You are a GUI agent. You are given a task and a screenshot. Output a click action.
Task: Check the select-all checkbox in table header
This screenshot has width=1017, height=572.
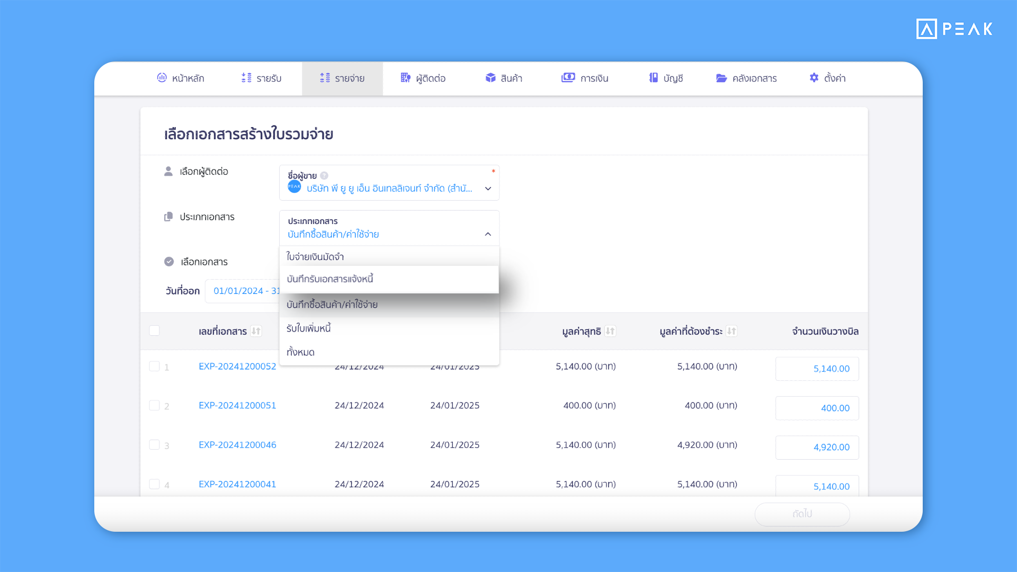[155, 330]
